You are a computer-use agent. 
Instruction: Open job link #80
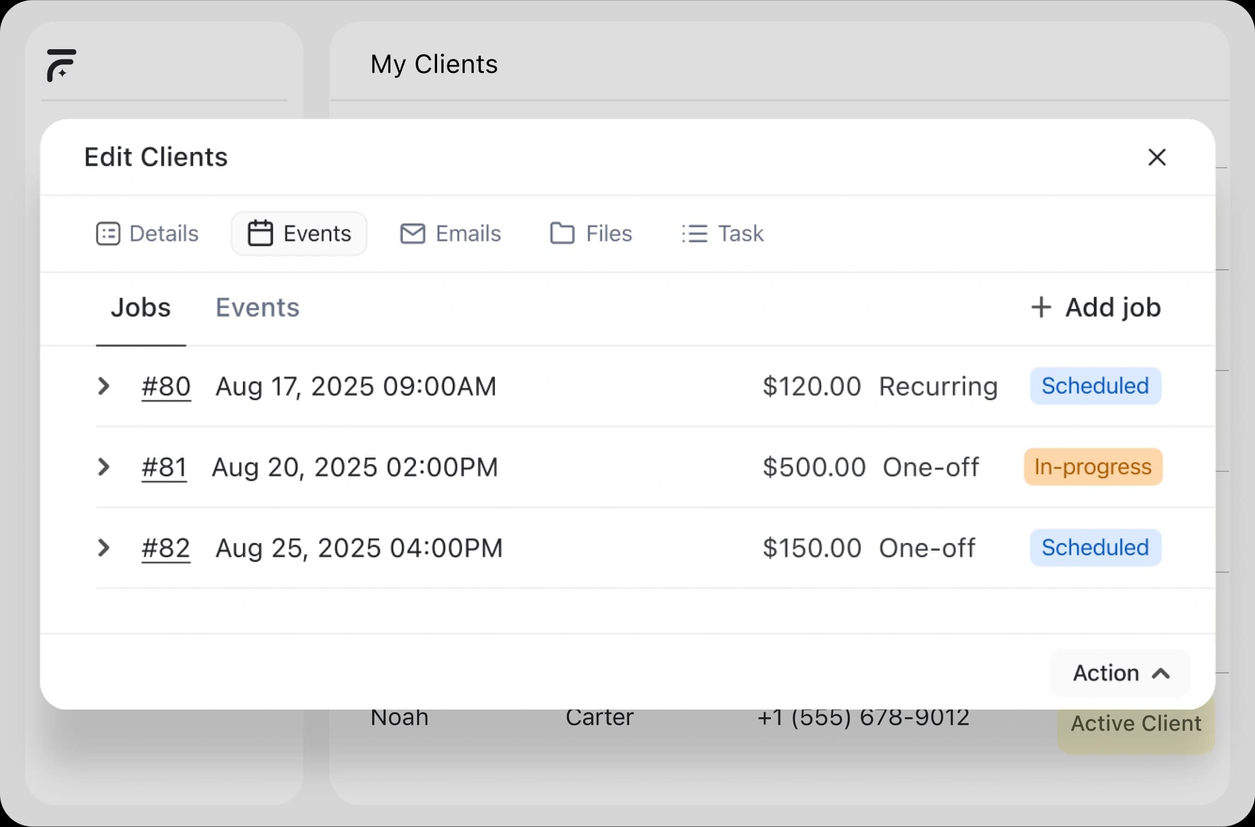pos(166,386)
